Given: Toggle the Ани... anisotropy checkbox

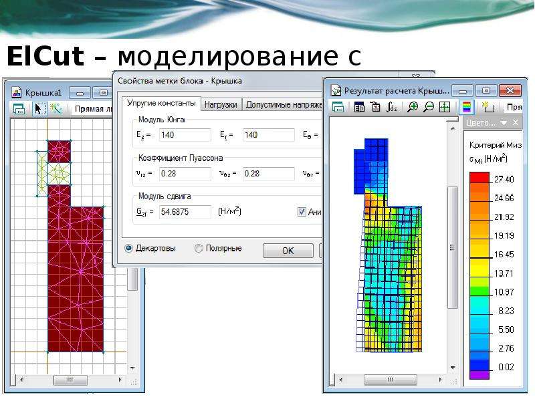Looking at the screenshot, I should (302, 212).
